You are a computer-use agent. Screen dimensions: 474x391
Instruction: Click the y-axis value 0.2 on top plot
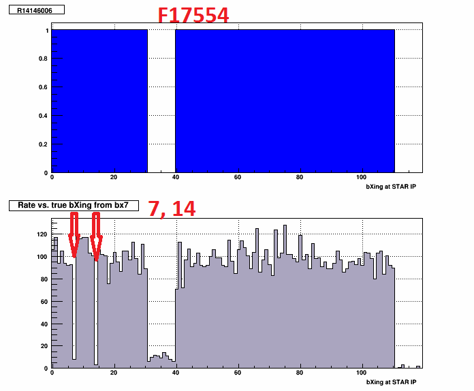coord(43,144)
